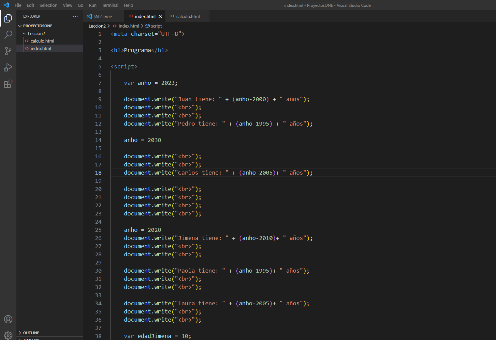Viewport: 496px width, 340px height.
Task: Open the Run and Debug view
Action: click(x=8, y=67)
